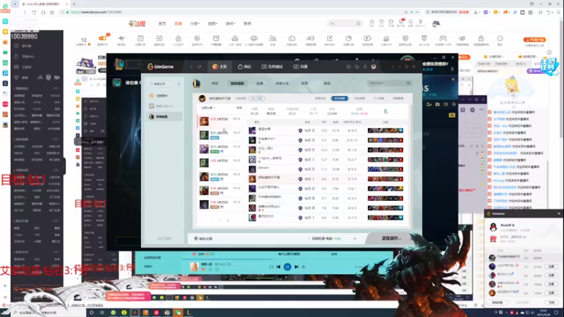
Task: Click the League of Legends icon on taskbar
Action: point(188,313)
